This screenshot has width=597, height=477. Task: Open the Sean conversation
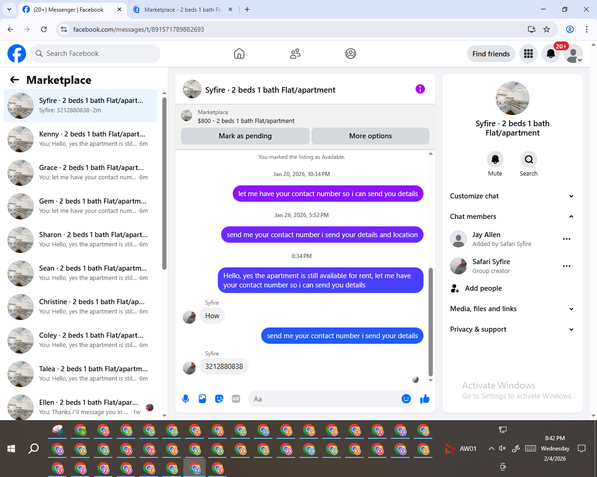tap(80, 273)
